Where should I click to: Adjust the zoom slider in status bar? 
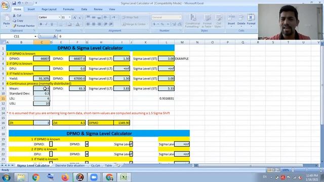pos(307,170)
